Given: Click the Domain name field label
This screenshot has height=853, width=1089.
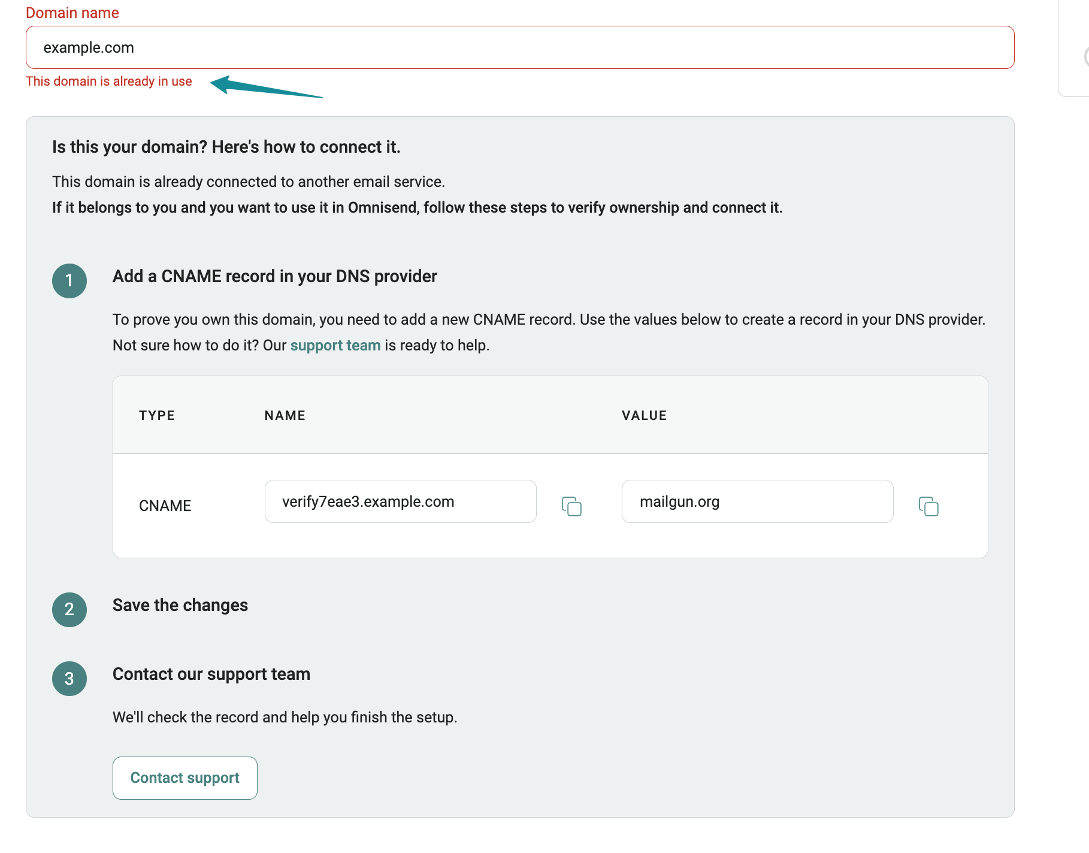Looking at the screenshot, I should 72,13.
